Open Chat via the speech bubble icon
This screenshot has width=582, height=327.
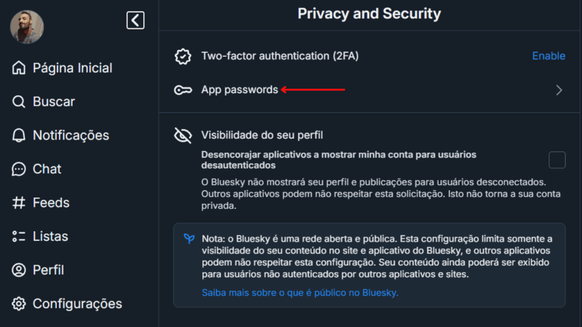coord(19,169)
